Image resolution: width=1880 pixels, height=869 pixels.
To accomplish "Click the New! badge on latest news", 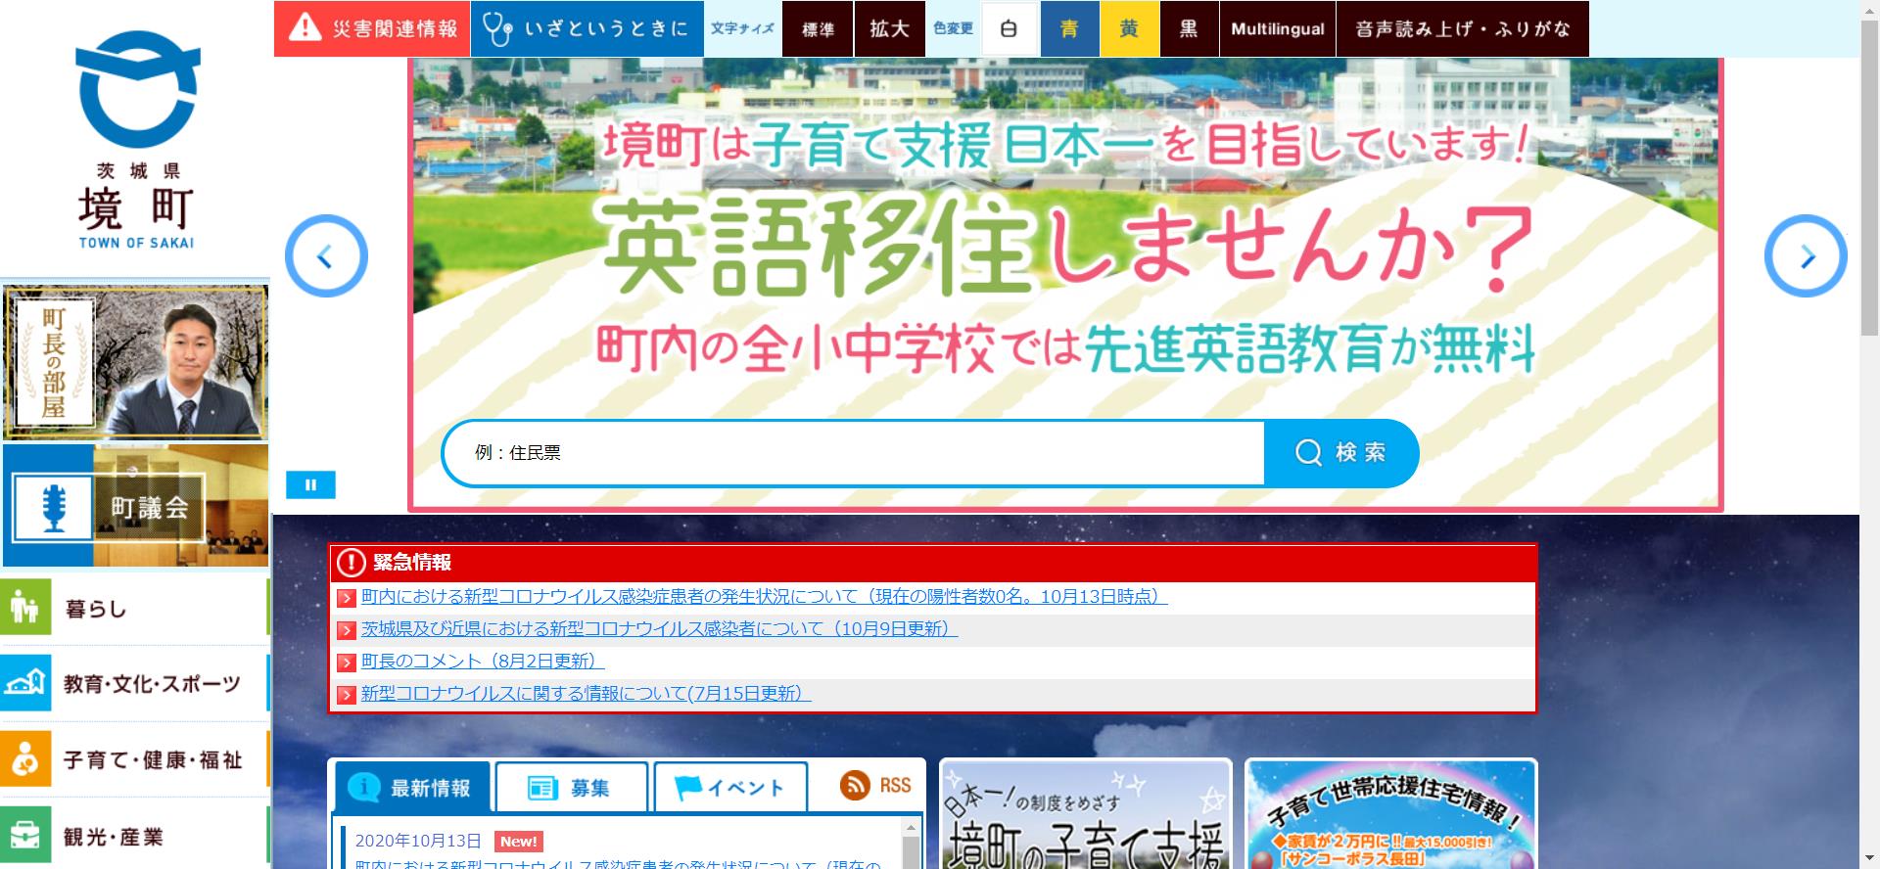I will click(x=519, y=842).
